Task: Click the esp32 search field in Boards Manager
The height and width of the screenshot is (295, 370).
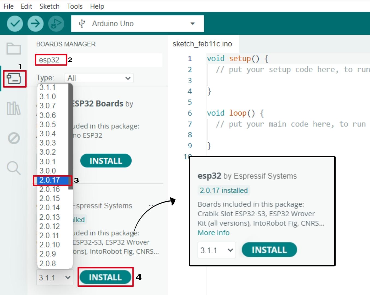Action: [x=99, y=60]
